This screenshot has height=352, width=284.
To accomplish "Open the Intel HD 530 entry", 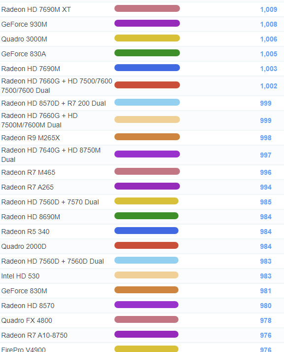I will coord(20,276).
